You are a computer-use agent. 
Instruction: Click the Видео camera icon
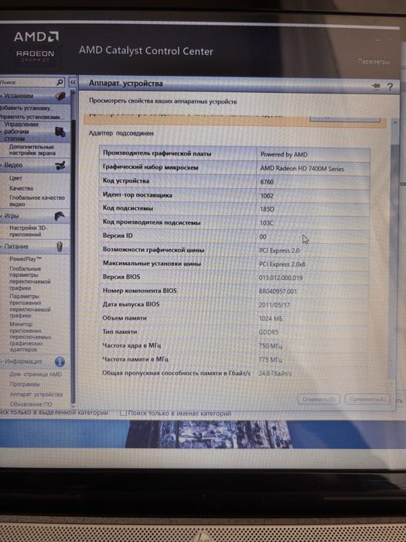click(60, 166)
